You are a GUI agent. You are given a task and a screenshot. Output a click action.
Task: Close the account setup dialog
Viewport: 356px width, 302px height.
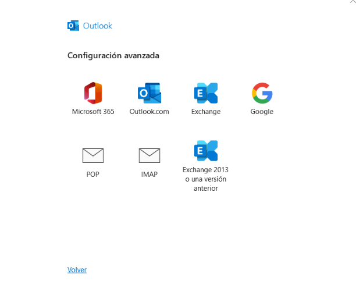353,1
